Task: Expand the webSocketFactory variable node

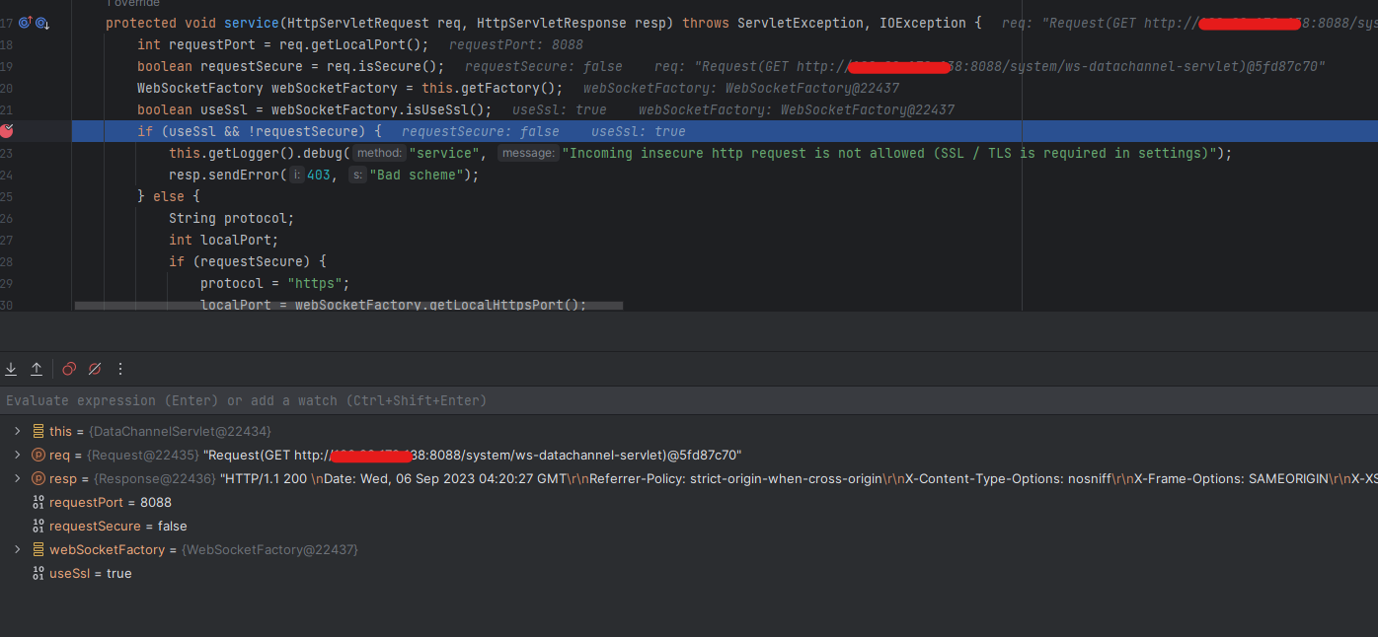Action: [x=17, y=549]
